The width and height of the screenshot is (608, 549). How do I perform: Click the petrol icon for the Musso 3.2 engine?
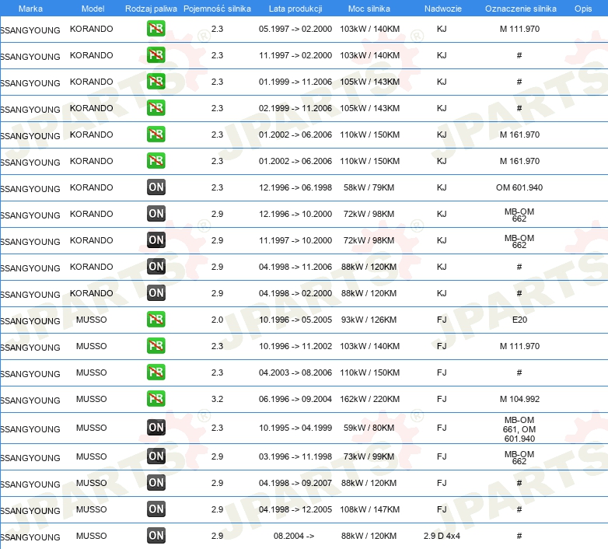[156, 399]
